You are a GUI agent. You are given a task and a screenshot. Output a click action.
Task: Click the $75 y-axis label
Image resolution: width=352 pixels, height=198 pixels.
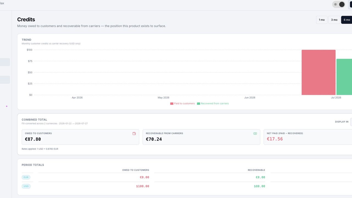click(30, 61)
